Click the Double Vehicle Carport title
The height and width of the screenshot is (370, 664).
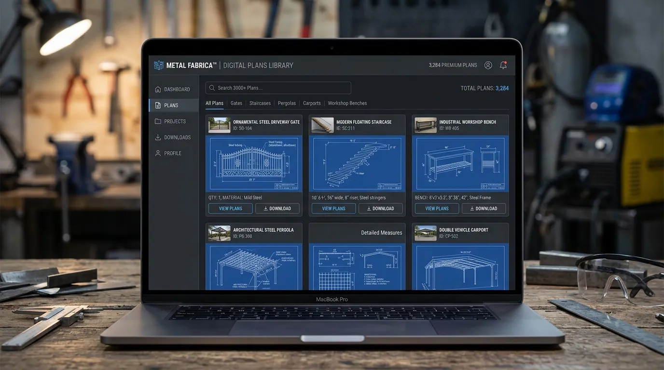[464, 230]
